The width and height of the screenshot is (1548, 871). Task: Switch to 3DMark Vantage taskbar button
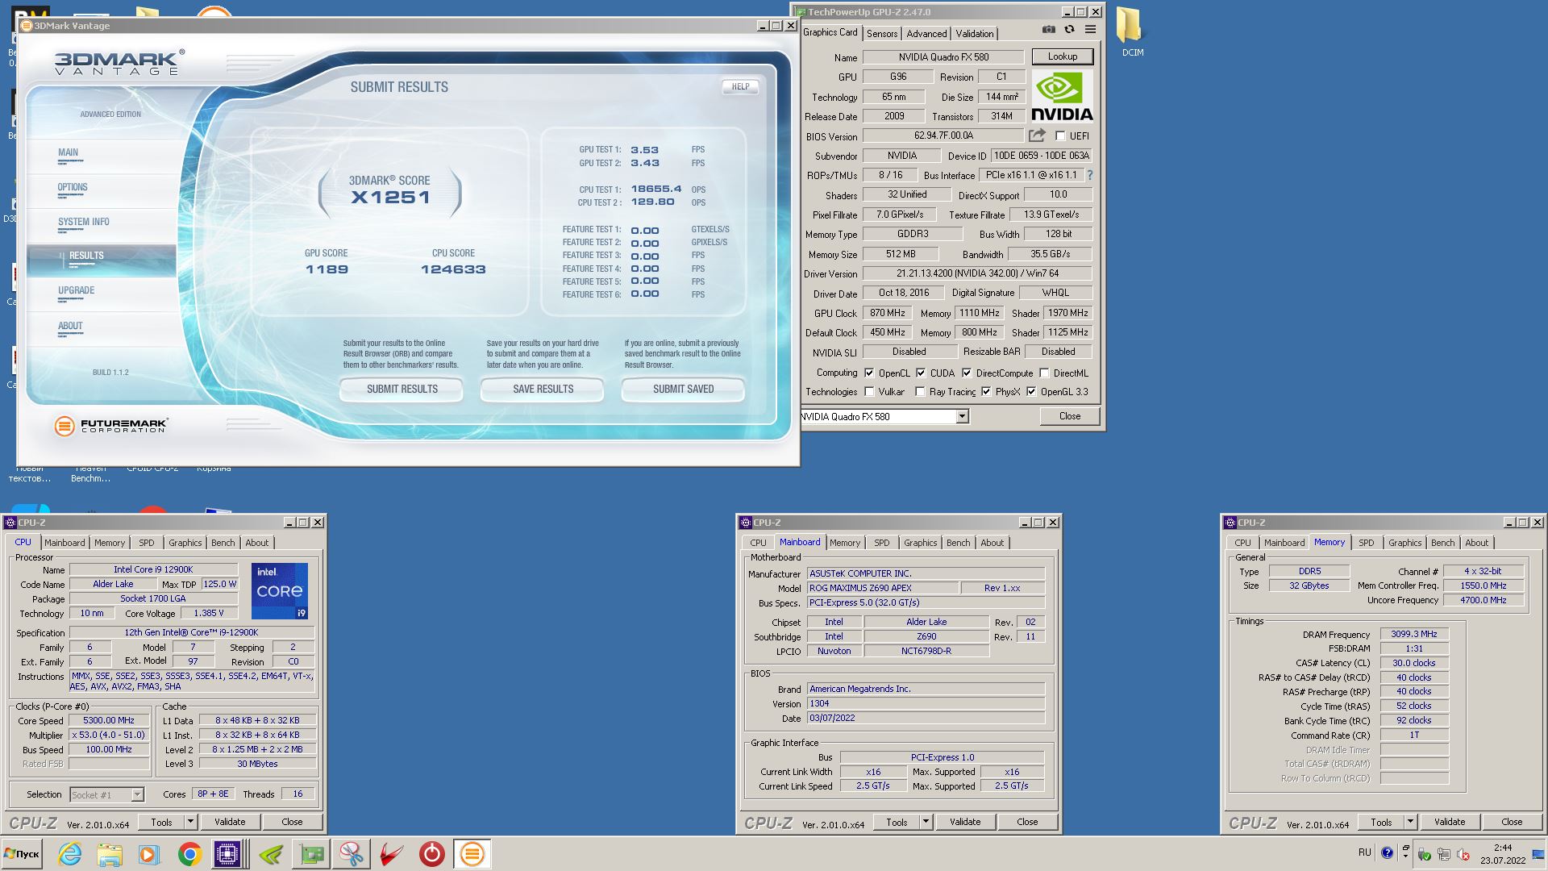[x=472, y=854]
